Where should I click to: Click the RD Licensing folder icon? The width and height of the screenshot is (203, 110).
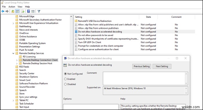point(20,57)
